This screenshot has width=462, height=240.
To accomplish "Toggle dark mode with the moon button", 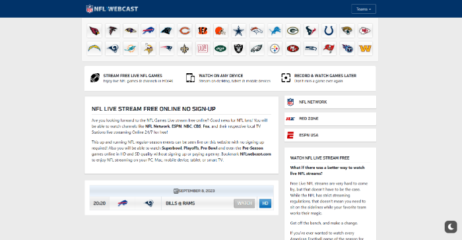I will [x=451, y=227].
